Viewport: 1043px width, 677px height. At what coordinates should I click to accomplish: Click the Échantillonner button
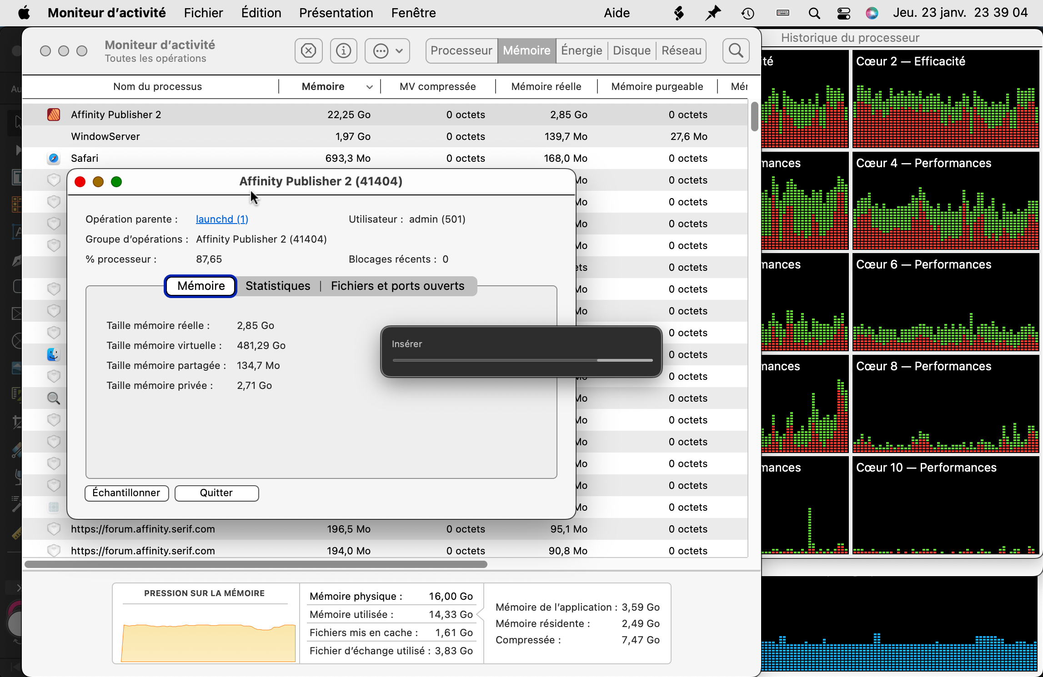[126, 493]
